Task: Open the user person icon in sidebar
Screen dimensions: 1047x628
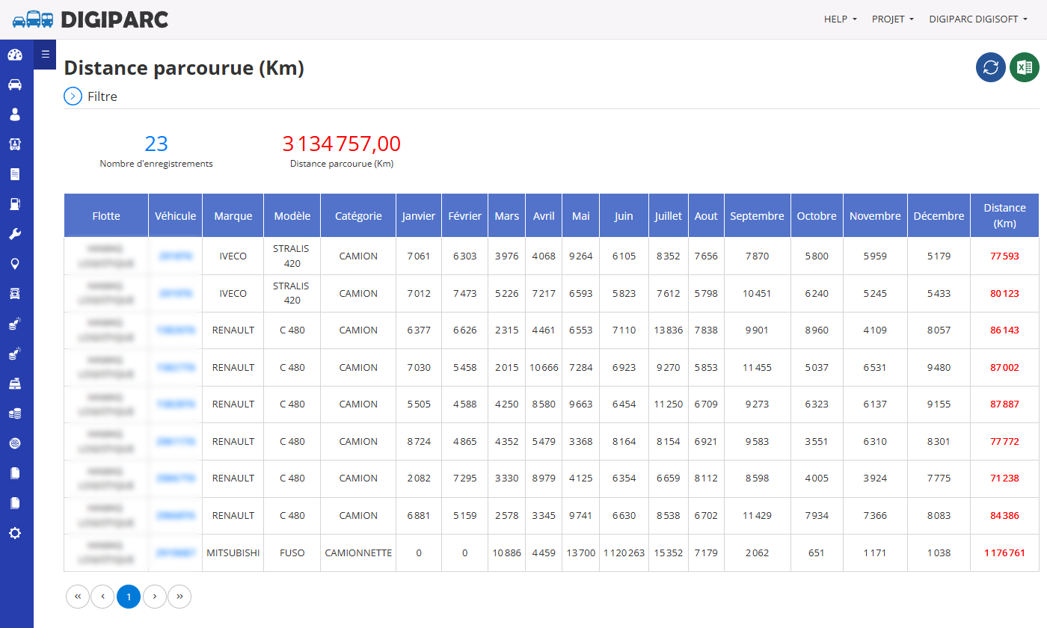Action: (15, 114)
